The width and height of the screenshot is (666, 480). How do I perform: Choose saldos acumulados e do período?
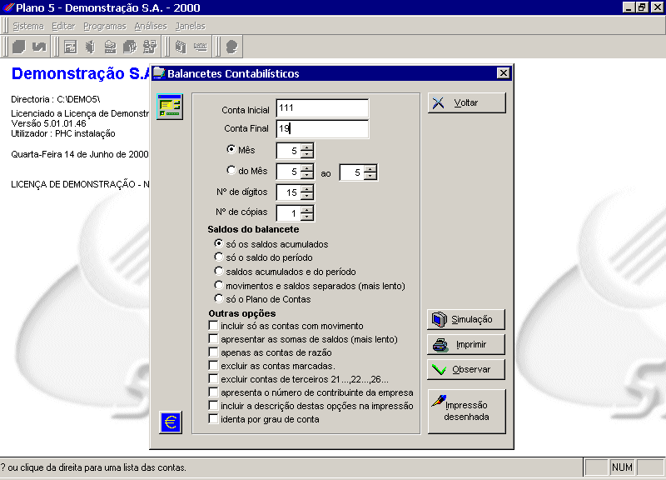[x=219, y=271]
